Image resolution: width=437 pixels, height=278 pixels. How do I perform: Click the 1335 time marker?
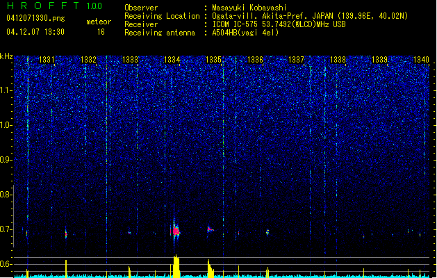pyautogui.click(x=213, y=60)
